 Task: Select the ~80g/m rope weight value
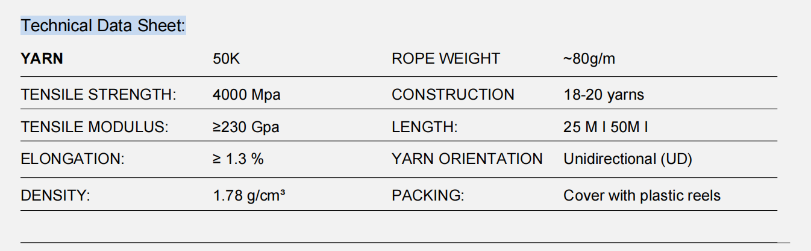pyautogui.click(x=589, y=59)
